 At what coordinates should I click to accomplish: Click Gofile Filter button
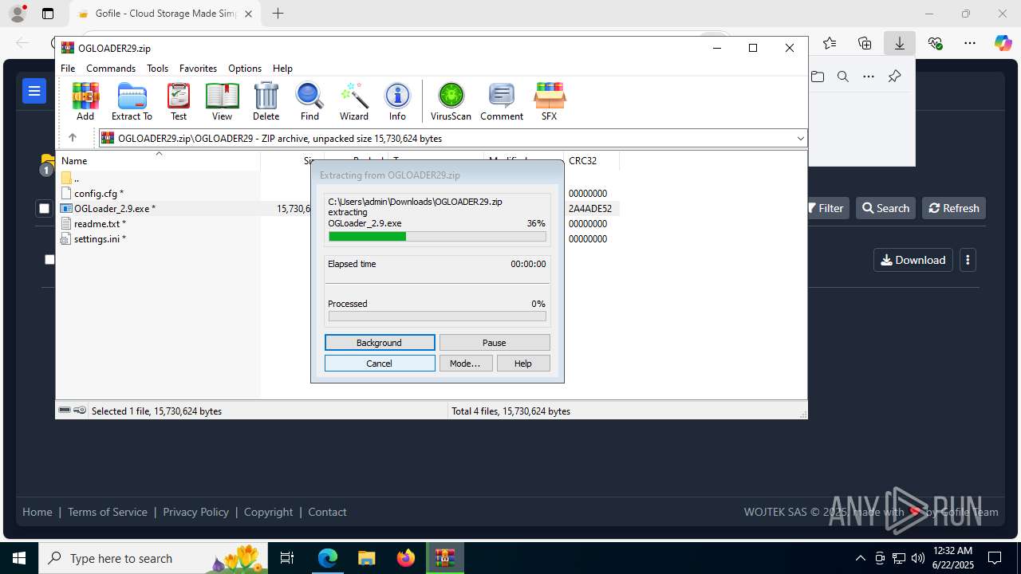(826, 208)
